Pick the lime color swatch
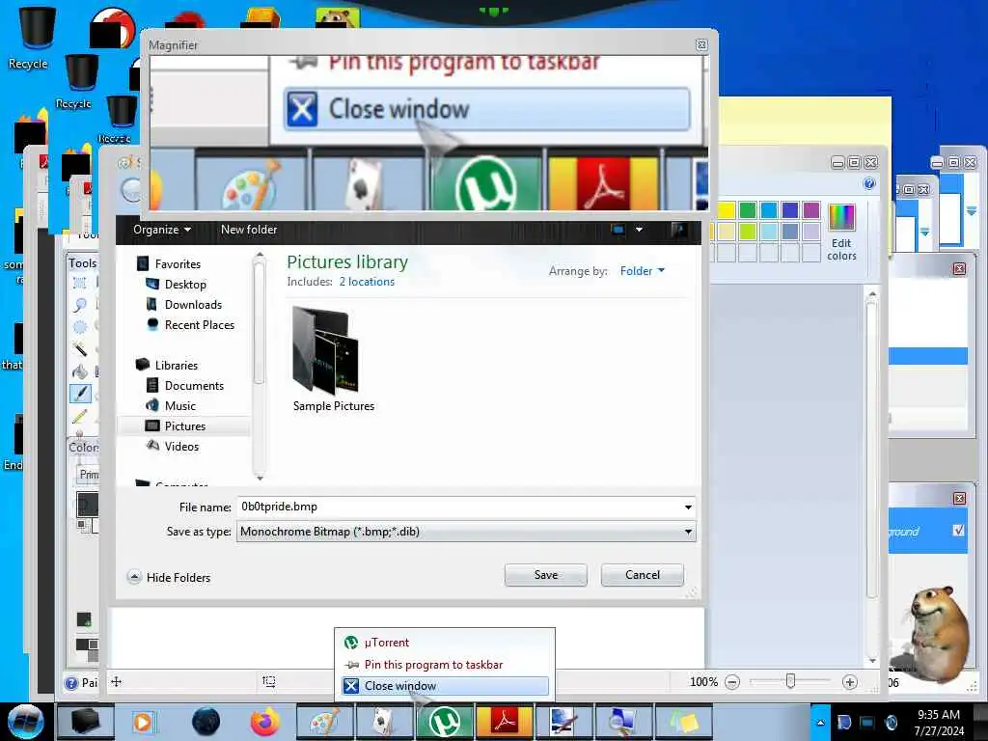The image size is (988, 741). coord(748,232)
